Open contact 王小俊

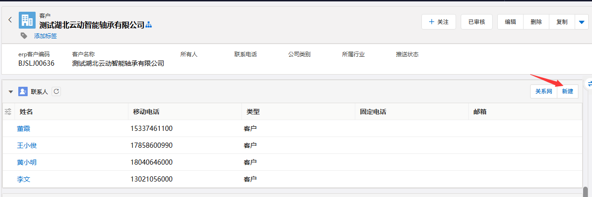27,145
